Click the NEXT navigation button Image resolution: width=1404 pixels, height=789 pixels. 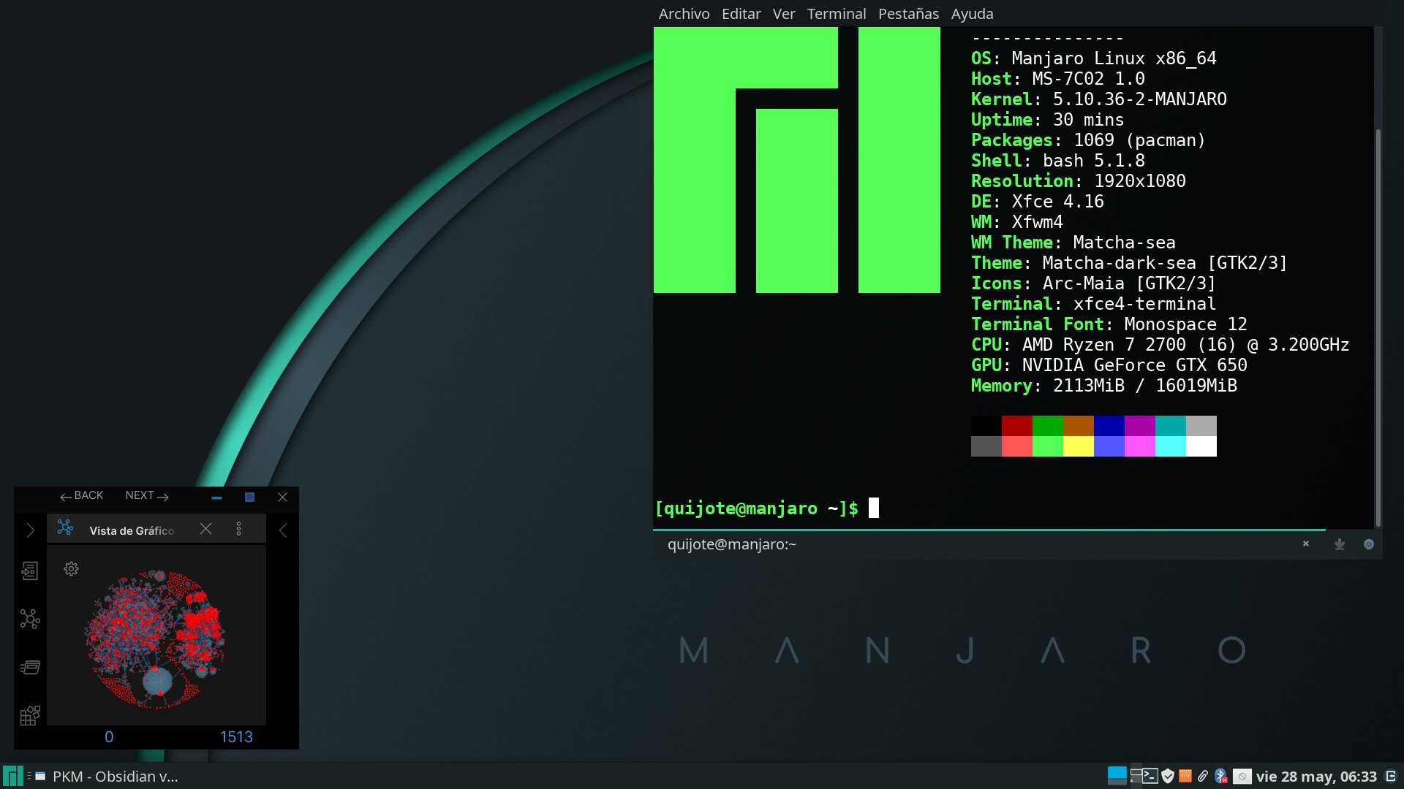(x=146, y=496)
